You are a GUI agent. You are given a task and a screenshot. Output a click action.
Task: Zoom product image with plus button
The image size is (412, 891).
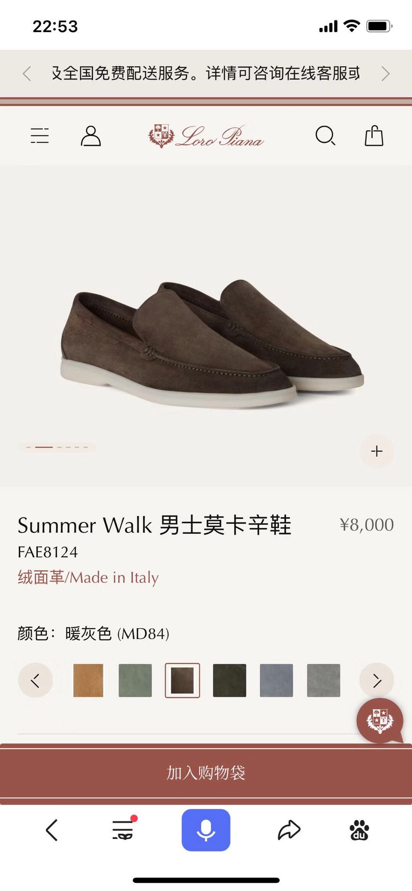tap(377, 451)
